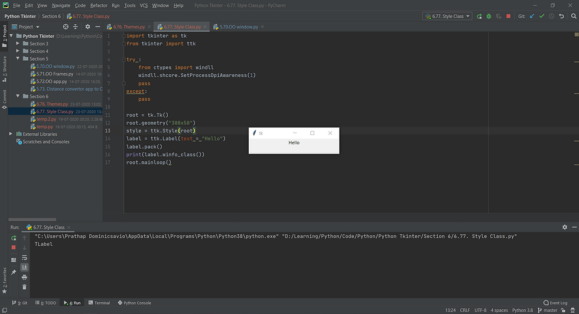Expand the Section 4 folder
Screen dimensions: 579x314
(x=18, y=51)
